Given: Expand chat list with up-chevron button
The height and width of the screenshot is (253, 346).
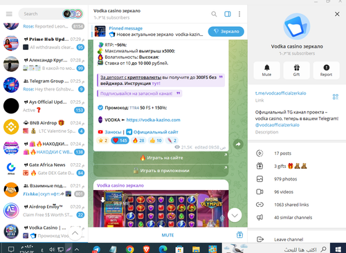Looking at the screenshot, I should click(75, 233).
